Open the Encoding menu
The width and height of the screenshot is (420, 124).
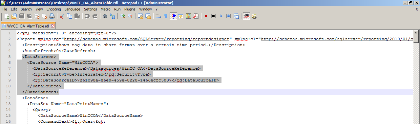(54, 9)
